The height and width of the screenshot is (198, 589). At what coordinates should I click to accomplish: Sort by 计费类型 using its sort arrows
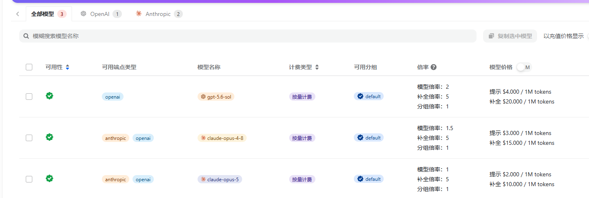coord(317,67)
